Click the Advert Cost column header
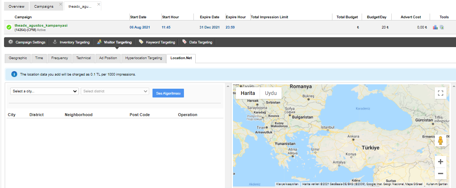The height and width of the screenshot is (188, 456). click(411, 17)
